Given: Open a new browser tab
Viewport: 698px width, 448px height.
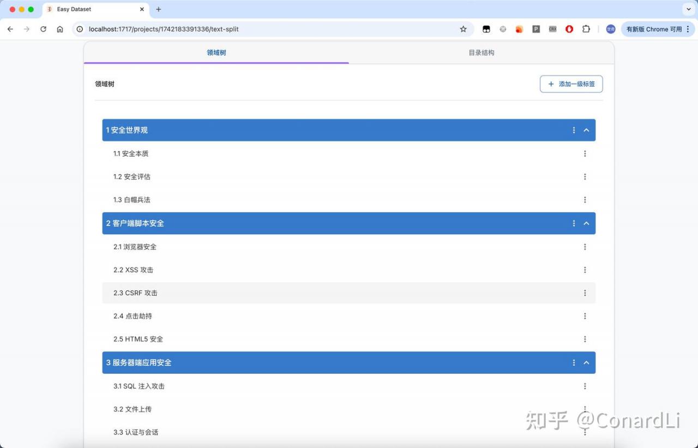Looking at the screenshot, I should 159,9.
